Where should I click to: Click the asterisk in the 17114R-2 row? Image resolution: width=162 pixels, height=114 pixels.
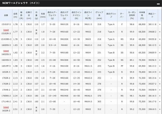pyautogui.click(x=160, y=102)
